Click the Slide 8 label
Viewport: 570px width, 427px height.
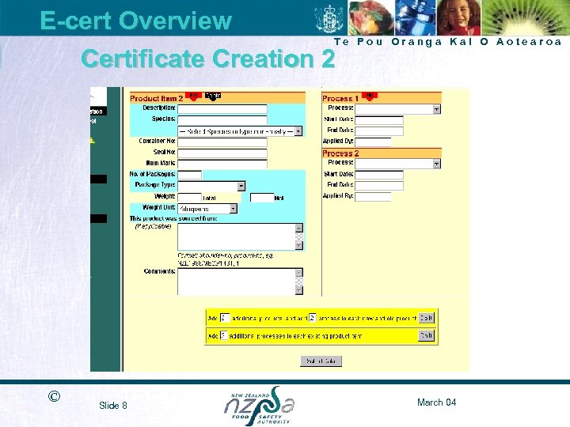(113, 406)
